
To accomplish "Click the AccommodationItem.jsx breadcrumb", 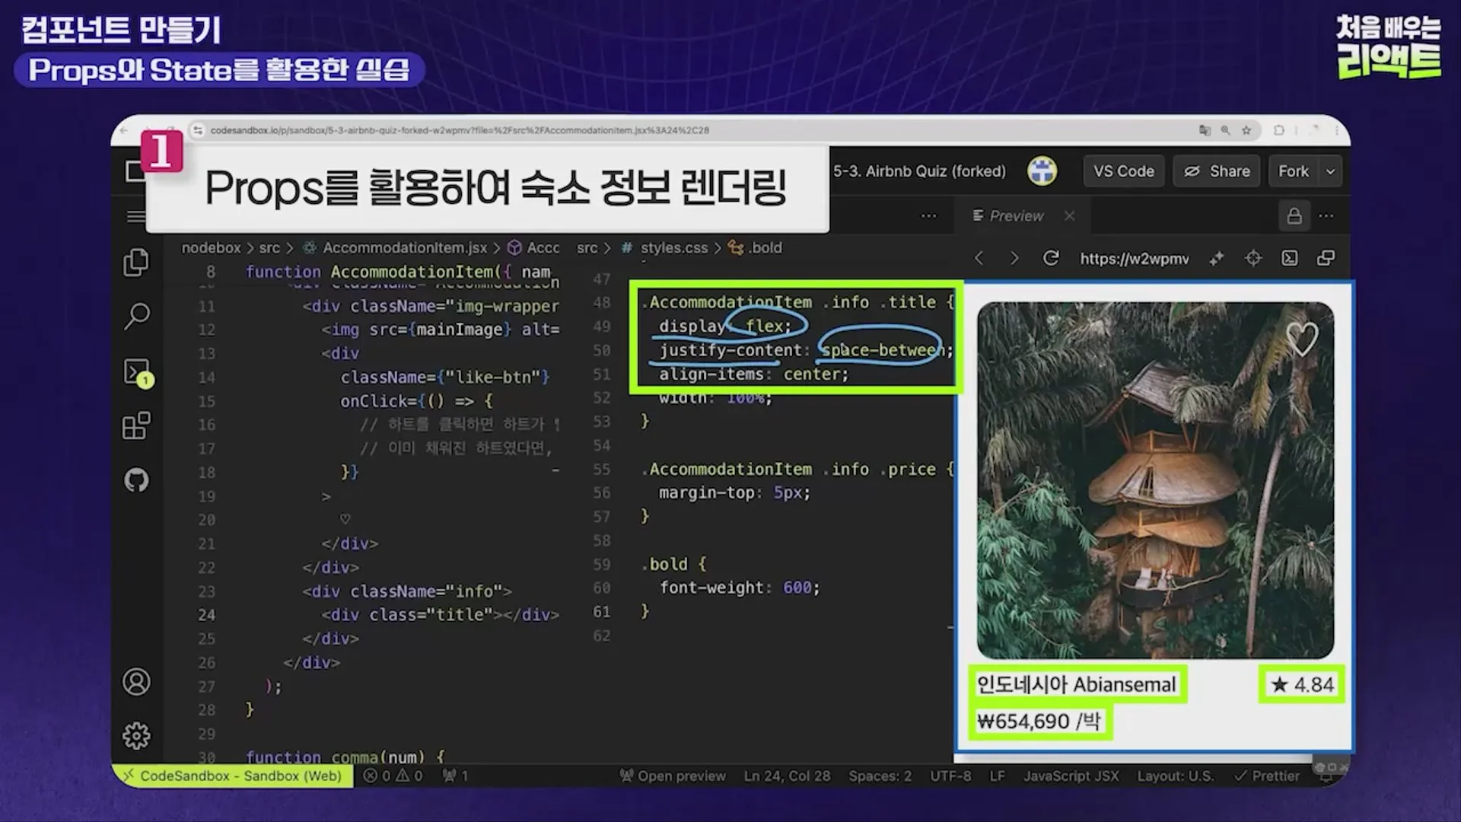I will 405,247.
